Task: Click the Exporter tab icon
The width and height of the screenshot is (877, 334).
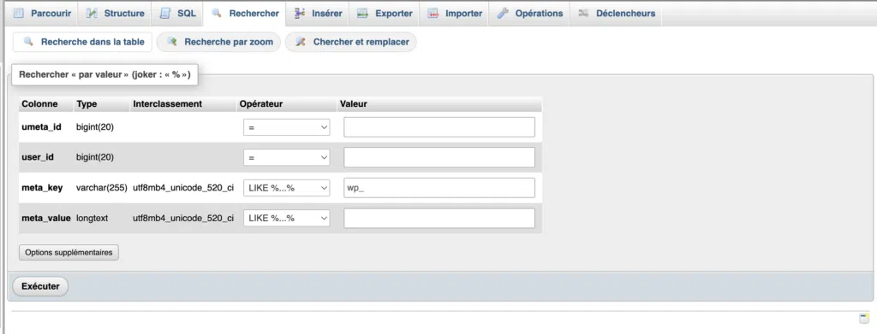Action: tap(362, 14)
